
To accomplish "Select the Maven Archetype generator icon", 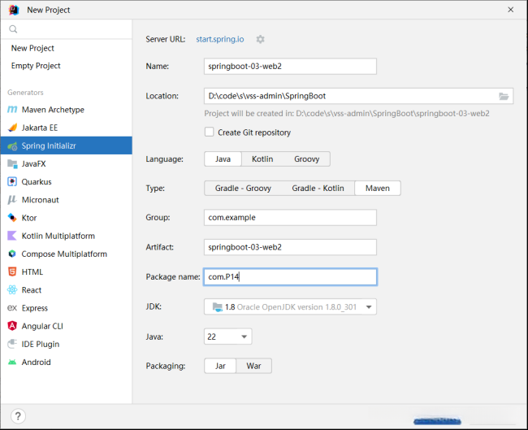I will click(x=13, y=110).
